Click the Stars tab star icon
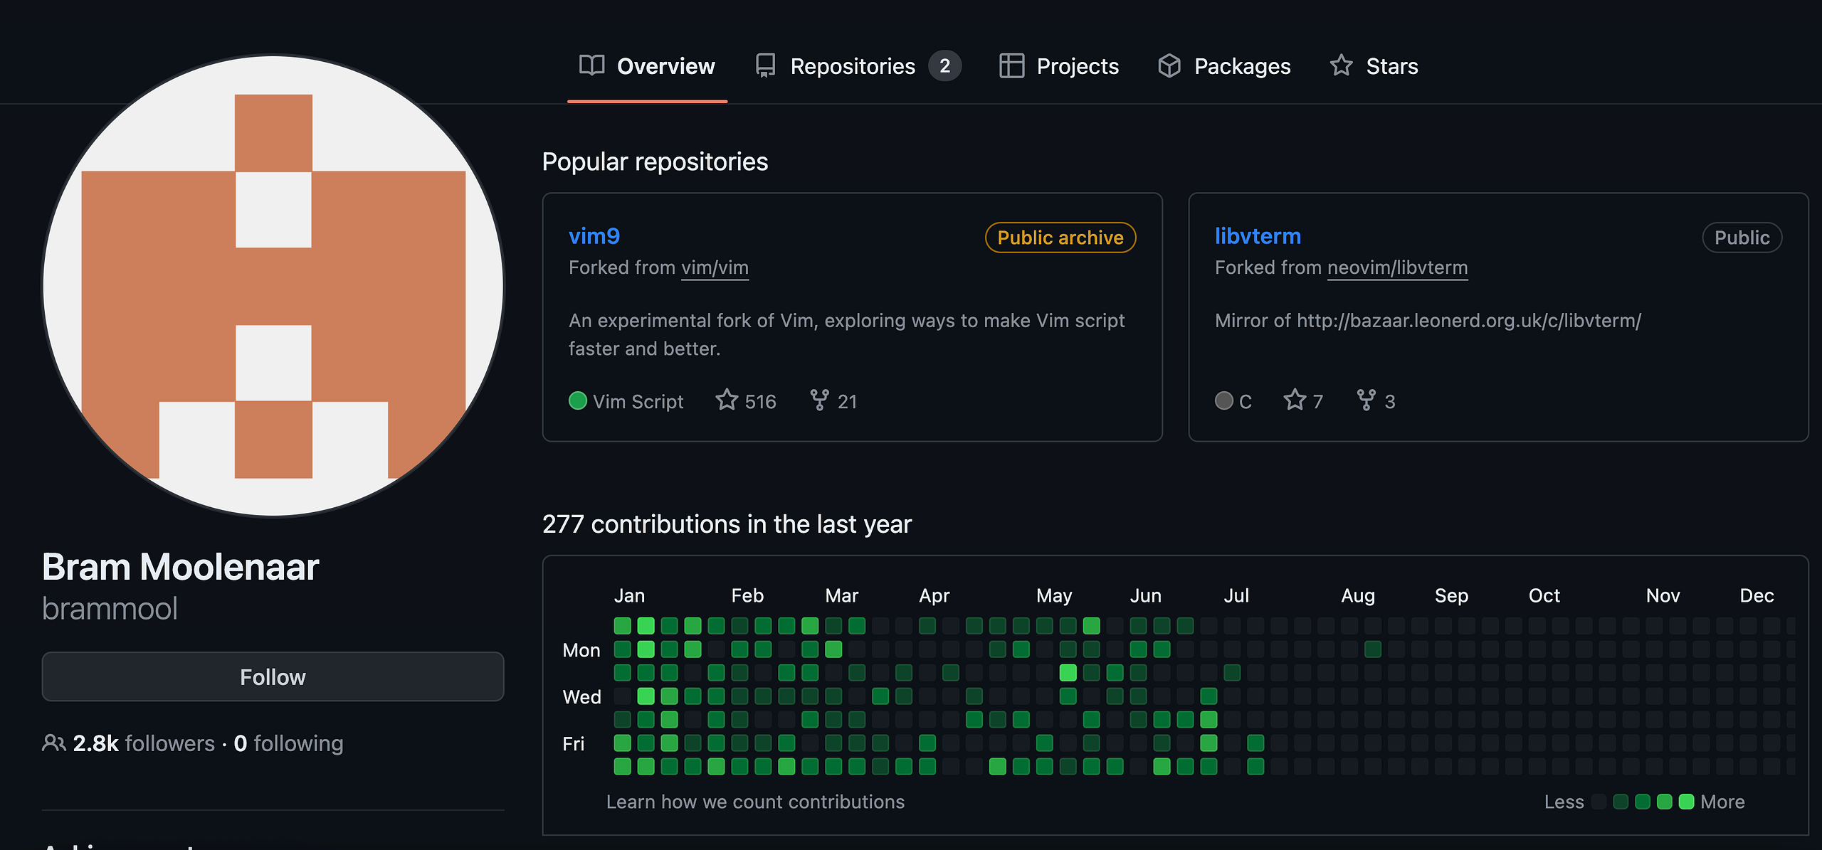 click(x=1341, y=65)
